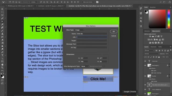Click the search icon in options bar

tap(161, 2)
